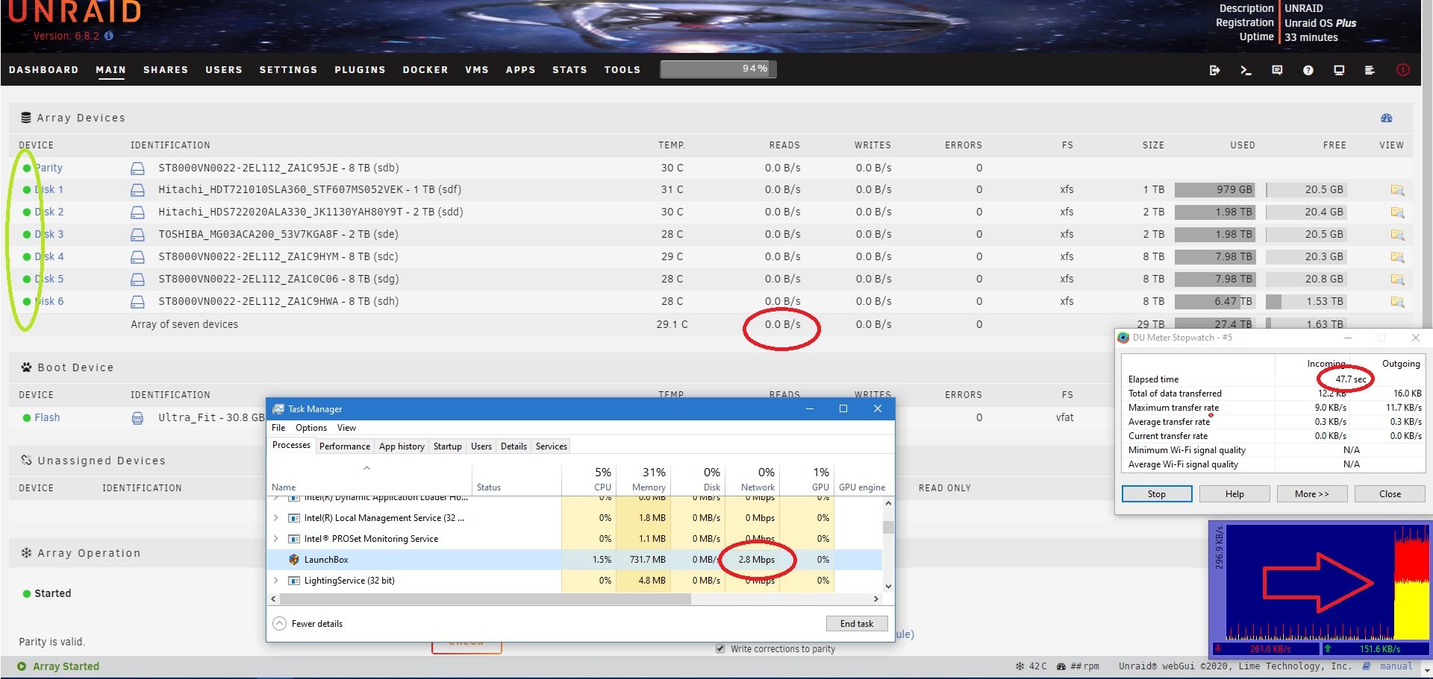Open the log icon in header
This screenshot has width=1433, height=679.
click(1370, 70)
